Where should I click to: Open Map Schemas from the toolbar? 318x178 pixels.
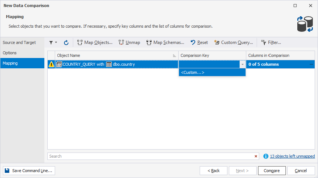[x=165, y=42]
